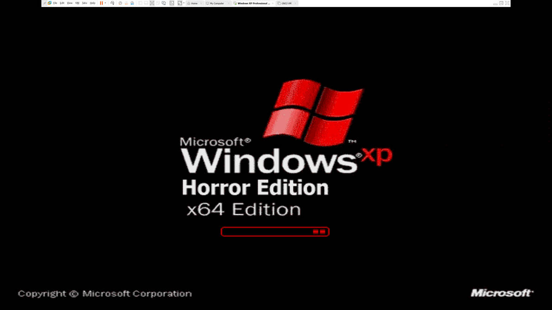The height and width of the screenshot is (310, 552).
Task: Click 'Copyright © Microsoft Corporation' text
Action: pyautogui.click(x=105, y=294)
